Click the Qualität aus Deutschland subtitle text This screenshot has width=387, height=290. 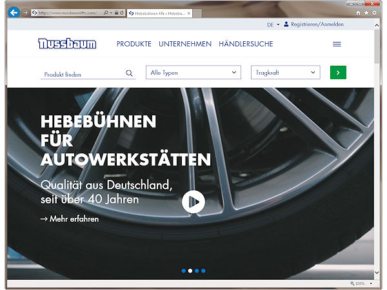(106, 192)
